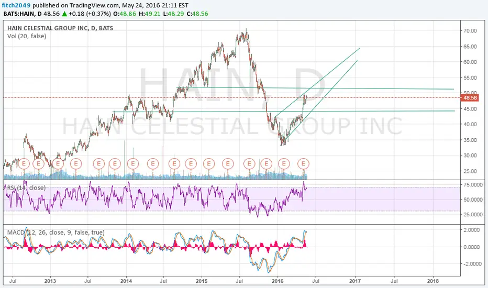488x288 pixels.
Task: Click the O:48.86 open value
Action: (125, 14)
